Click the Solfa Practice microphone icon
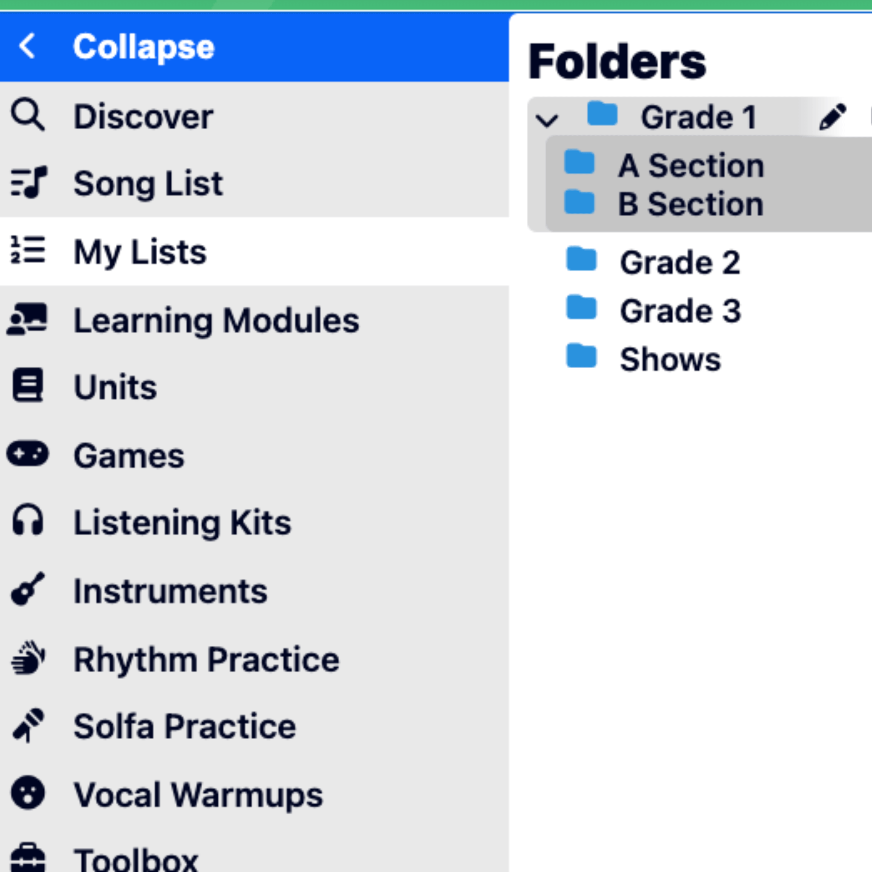Viewport: 872px width, 872px height. [x=28, y=725]
